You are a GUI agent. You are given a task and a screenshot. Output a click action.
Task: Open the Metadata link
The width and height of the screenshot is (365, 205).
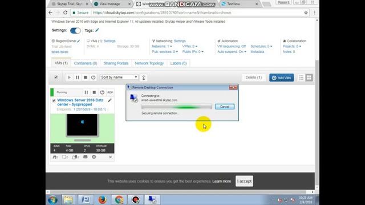pyautogui.click(x=257, y=52)
